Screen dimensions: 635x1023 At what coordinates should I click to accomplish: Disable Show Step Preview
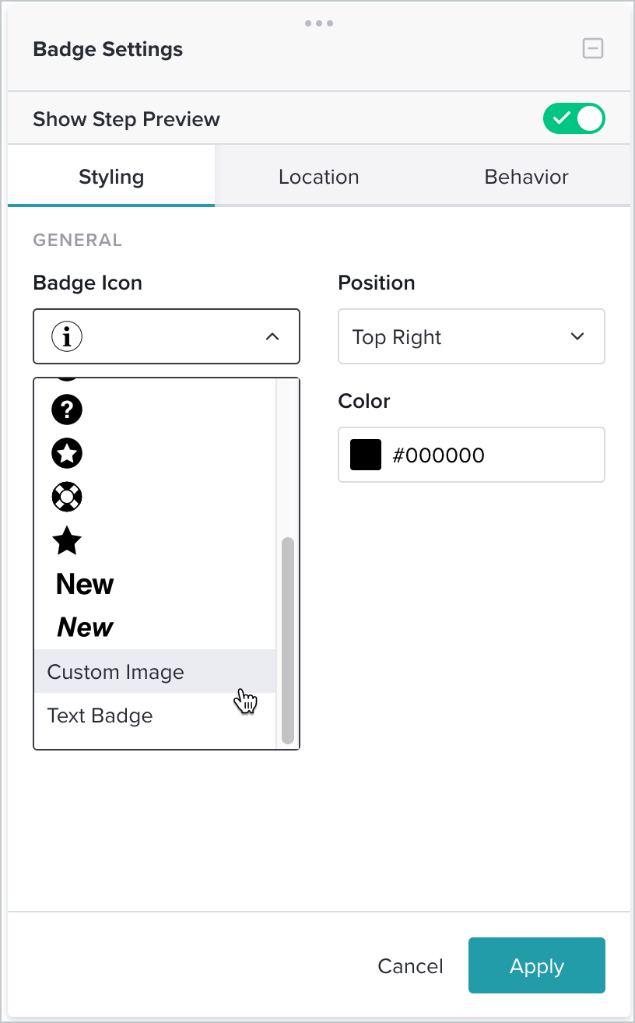pos(574,118)
